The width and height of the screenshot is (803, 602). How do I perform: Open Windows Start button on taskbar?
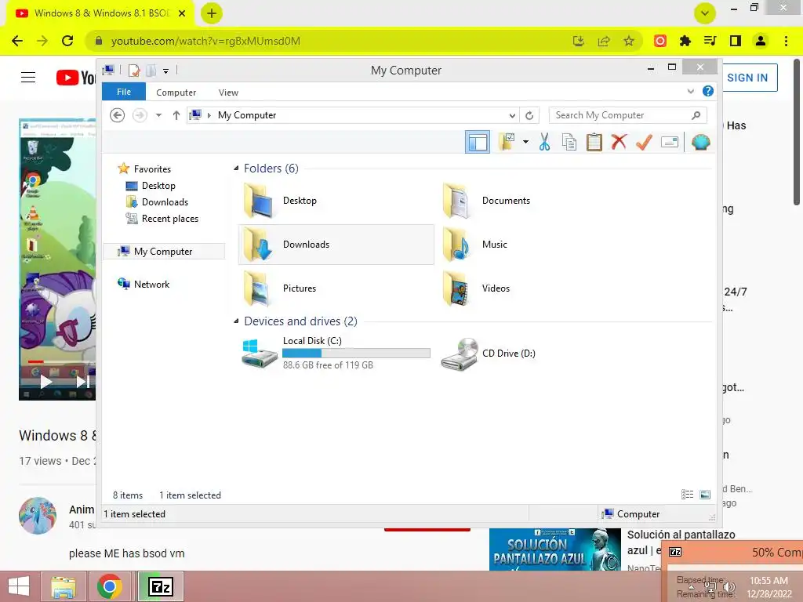pos(19,586)
